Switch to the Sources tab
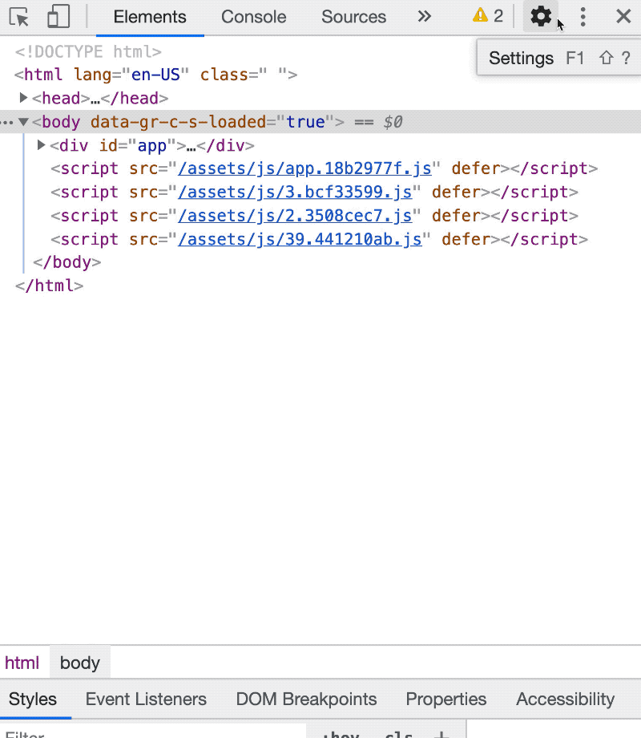Screen dimensions: 641x738 click(353, 17)
